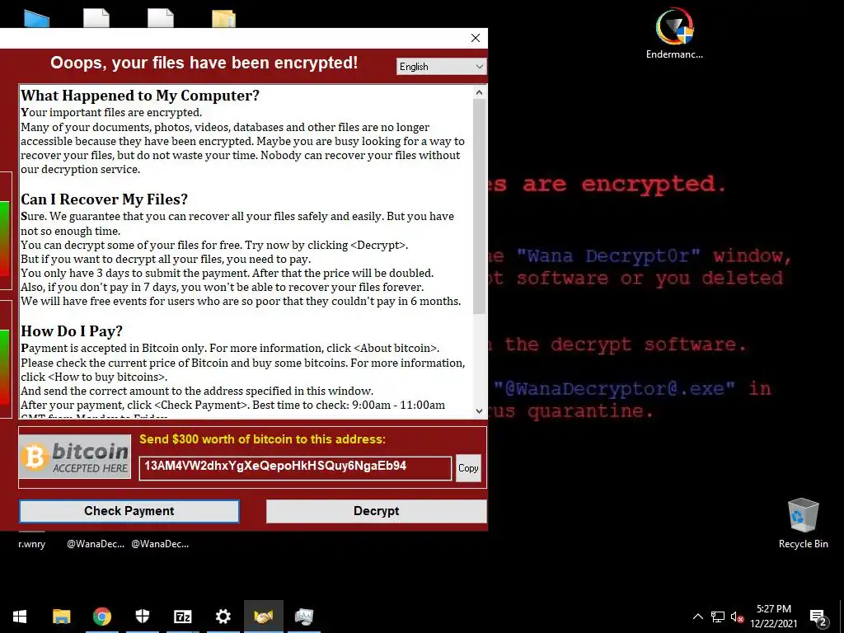Click the 'What Happened to My Computer?' heading
The width and height of the screenshot is (844, 633).
click(x=140, y=96)
